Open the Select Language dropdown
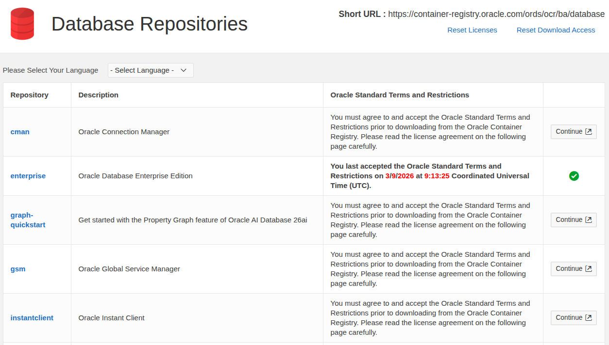Viewport: 609px width, 345px height. pos(151,70)
